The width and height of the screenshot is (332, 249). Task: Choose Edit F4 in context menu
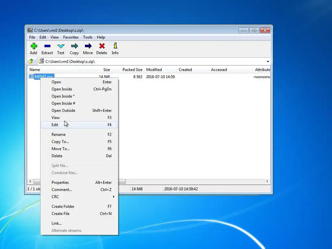[x=79, y=125]
